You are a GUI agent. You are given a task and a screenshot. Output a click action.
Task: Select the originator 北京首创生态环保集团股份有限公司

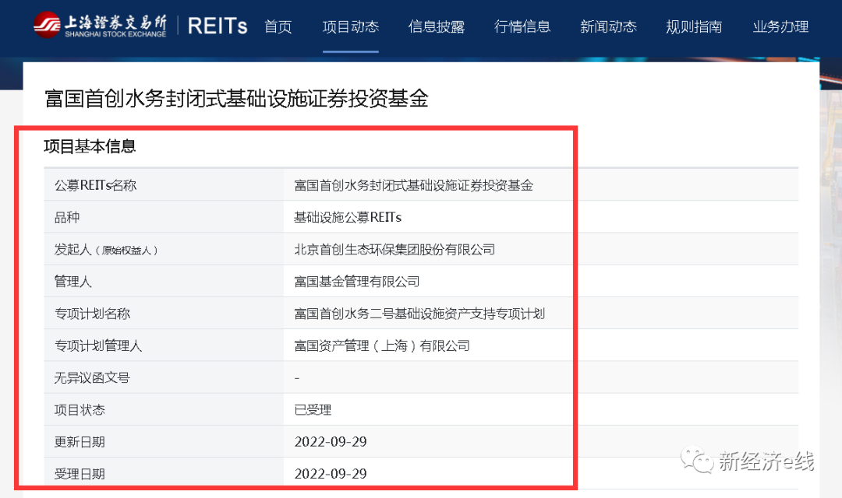tap(394, 249)
